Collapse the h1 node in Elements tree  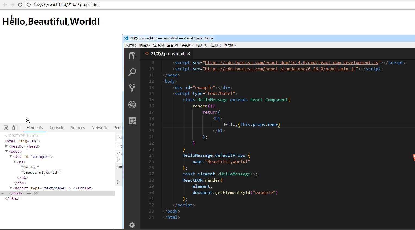point(15,162)
